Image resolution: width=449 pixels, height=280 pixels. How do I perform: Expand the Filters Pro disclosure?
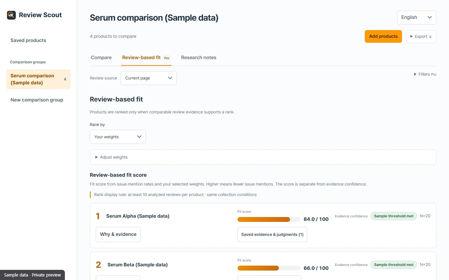pos(425,74)
